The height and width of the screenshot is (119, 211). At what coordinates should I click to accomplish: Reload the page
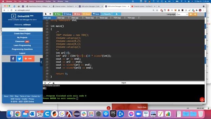(x=11, y=10)
